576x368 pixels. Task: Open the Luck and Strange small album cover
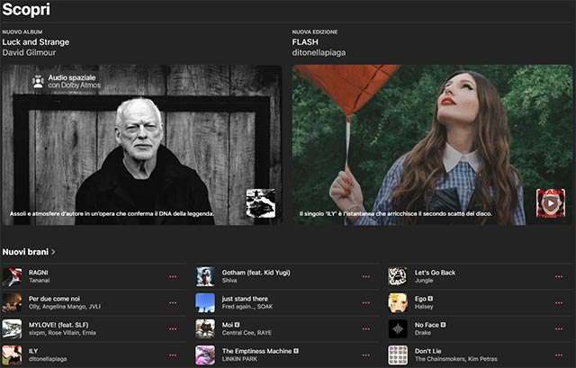pyautogui.click(x=261, y=203)
